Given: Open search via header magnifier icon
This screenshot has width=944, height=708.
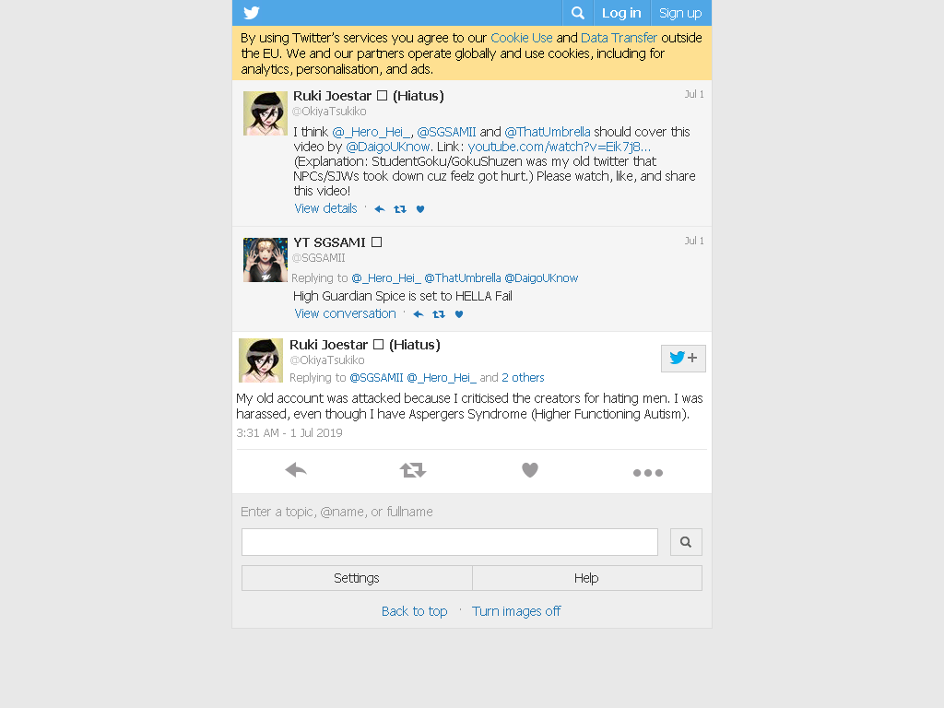Looking at the screenshot, I should click(578, 13).
